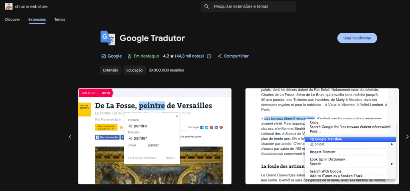This screenshot has width=410, height=191.
Task: Click the 'chrome web store' title text
Action: 31,6
